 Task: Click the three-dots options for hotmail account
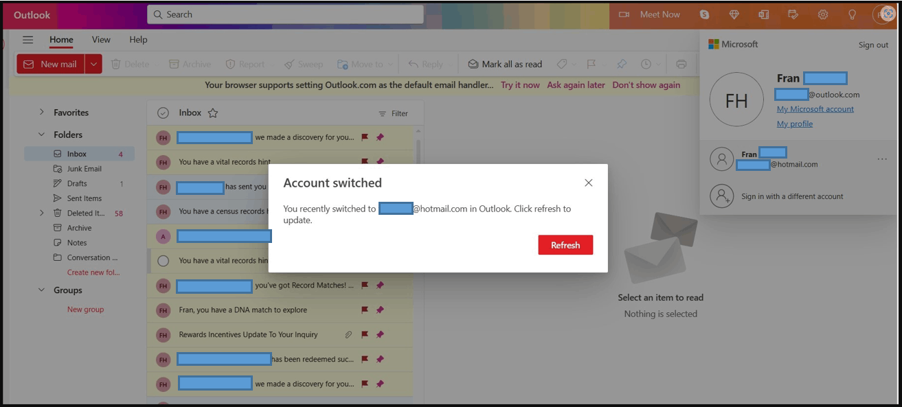pos(882,159)
